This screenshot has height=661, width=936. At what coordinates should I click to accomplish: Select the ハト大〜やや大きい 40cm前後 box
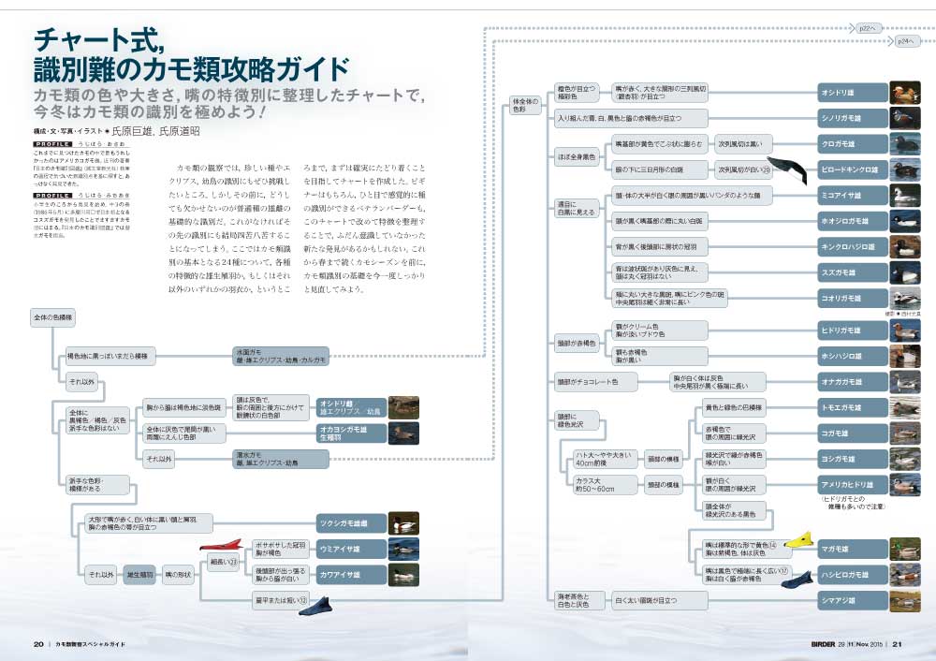click(605, 459)
